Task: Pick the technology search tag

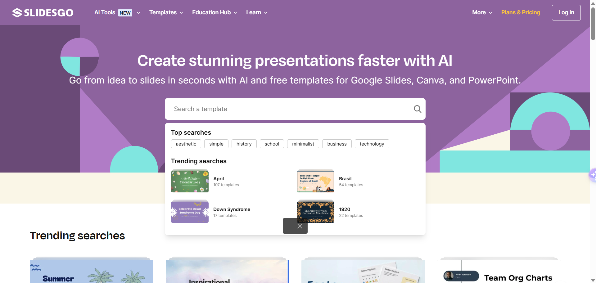Action: tap(372, 144)
